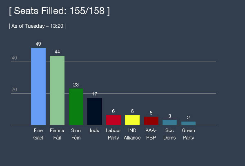Click the Soc Dems bar
Image resolution: width=245 pixels, height=166 pixels.
coord(169,122)
